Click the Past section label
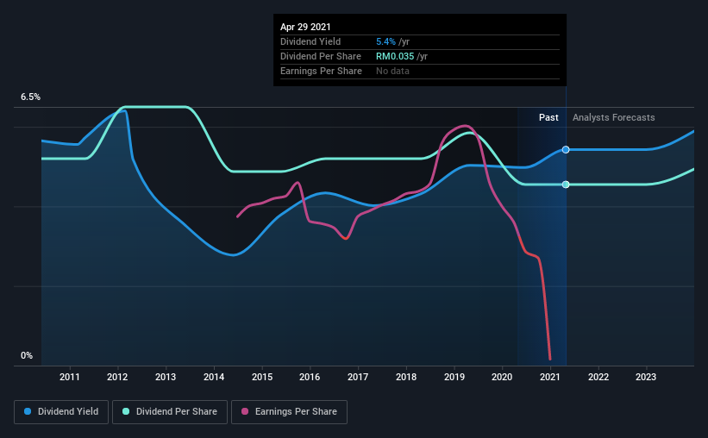The height and width of the screenshot is (438, 708). pos(548,117)
